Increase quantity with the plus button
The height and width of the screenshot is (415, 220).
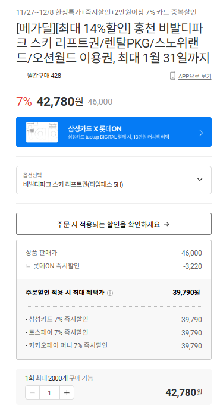[x=67, y=393]
